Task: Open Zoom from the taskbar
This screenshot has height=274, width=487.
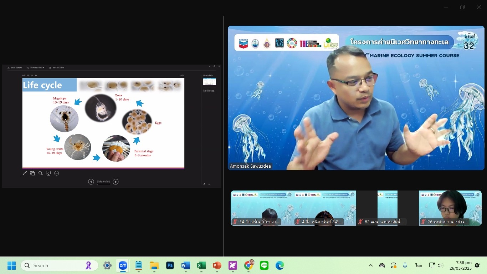Action: click(x=123, y=265)
